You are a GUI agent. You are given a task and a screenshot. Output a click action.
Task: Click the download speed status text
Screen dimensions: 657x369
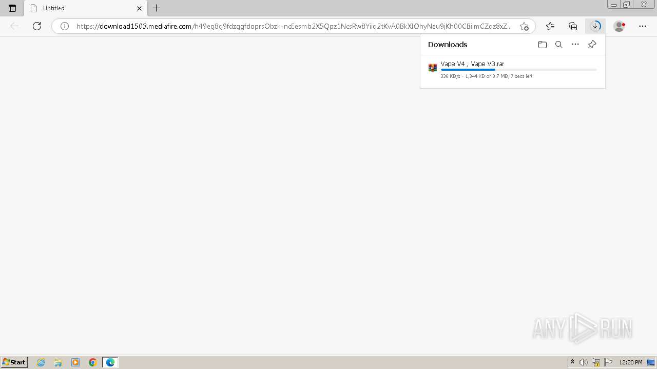point(486,76)
